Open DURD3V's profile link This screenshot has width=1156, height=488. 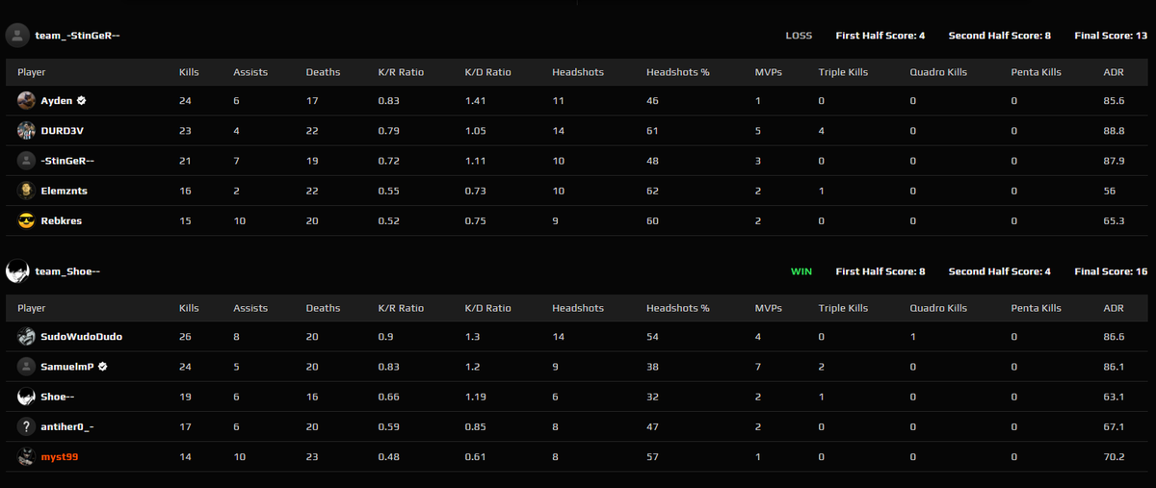[63, 130]
